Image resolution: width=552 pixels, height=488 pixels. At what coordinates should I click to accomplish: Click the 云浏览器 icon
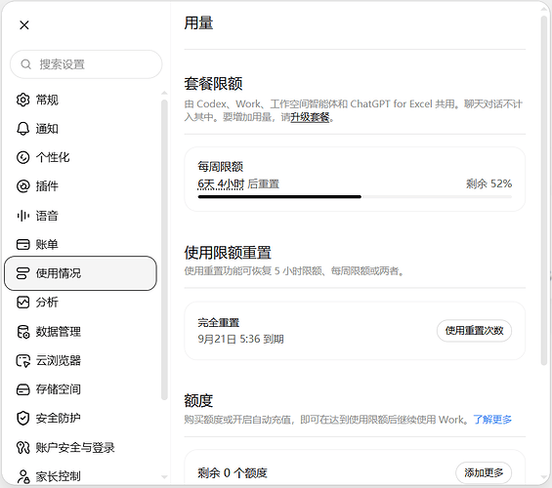[x=22, y=361]
